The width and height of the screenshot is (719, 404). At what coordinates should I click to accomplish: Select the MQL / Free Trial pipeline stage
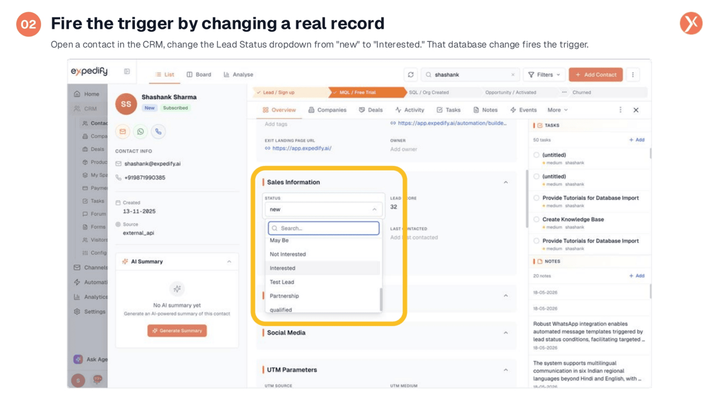pos(367,92)
